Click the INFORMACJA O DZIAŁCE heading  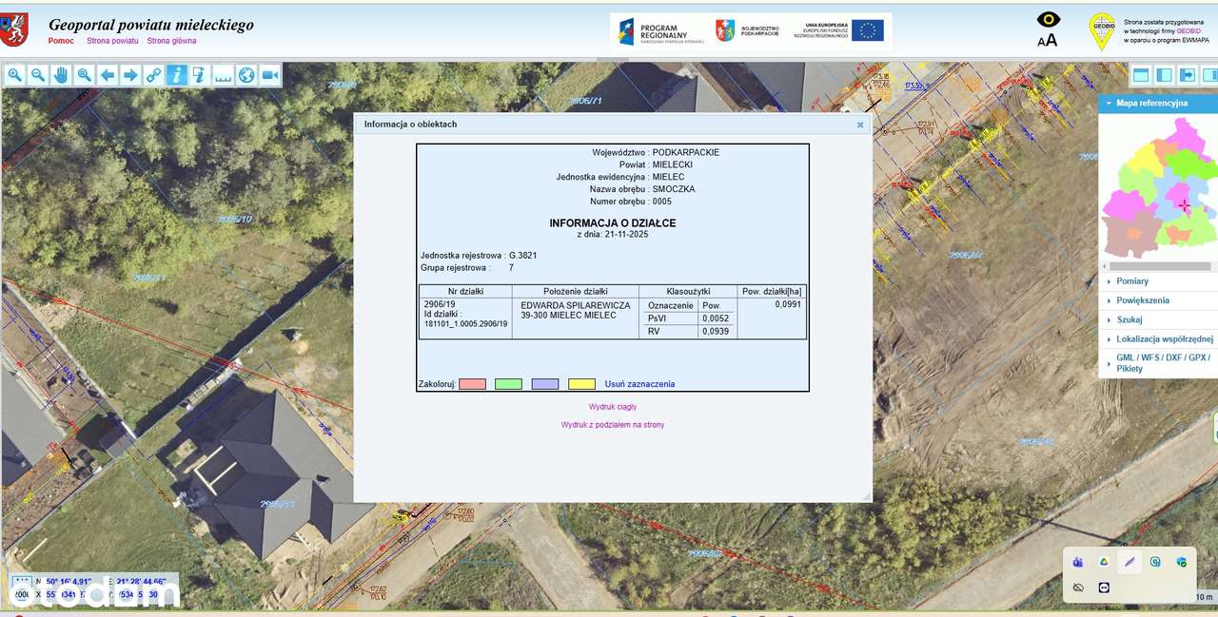coord(613,222)
